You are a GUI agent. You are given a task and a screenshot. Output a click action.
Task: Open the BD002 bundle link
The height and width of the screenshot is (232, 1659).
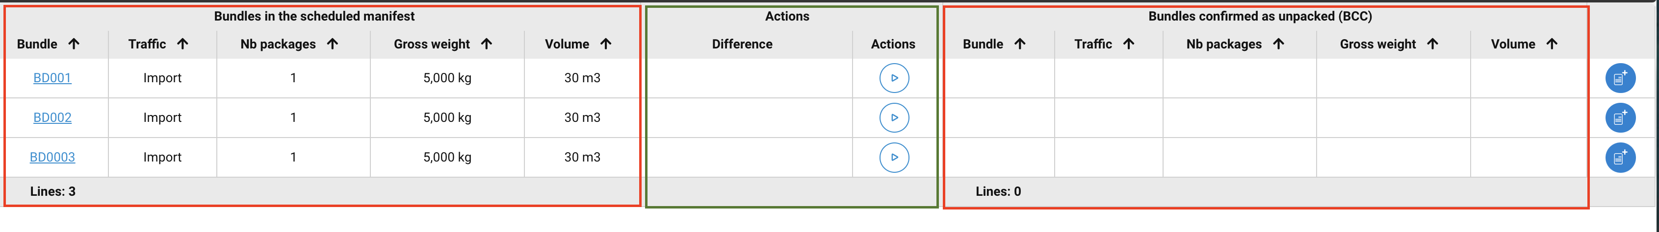tap(52, 117)
